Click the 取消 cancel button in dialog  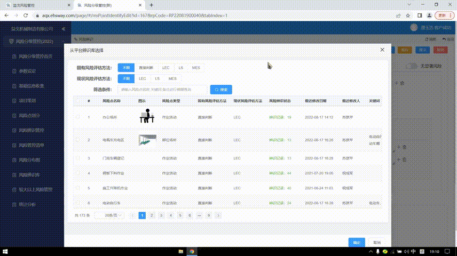tap(377, 242)
